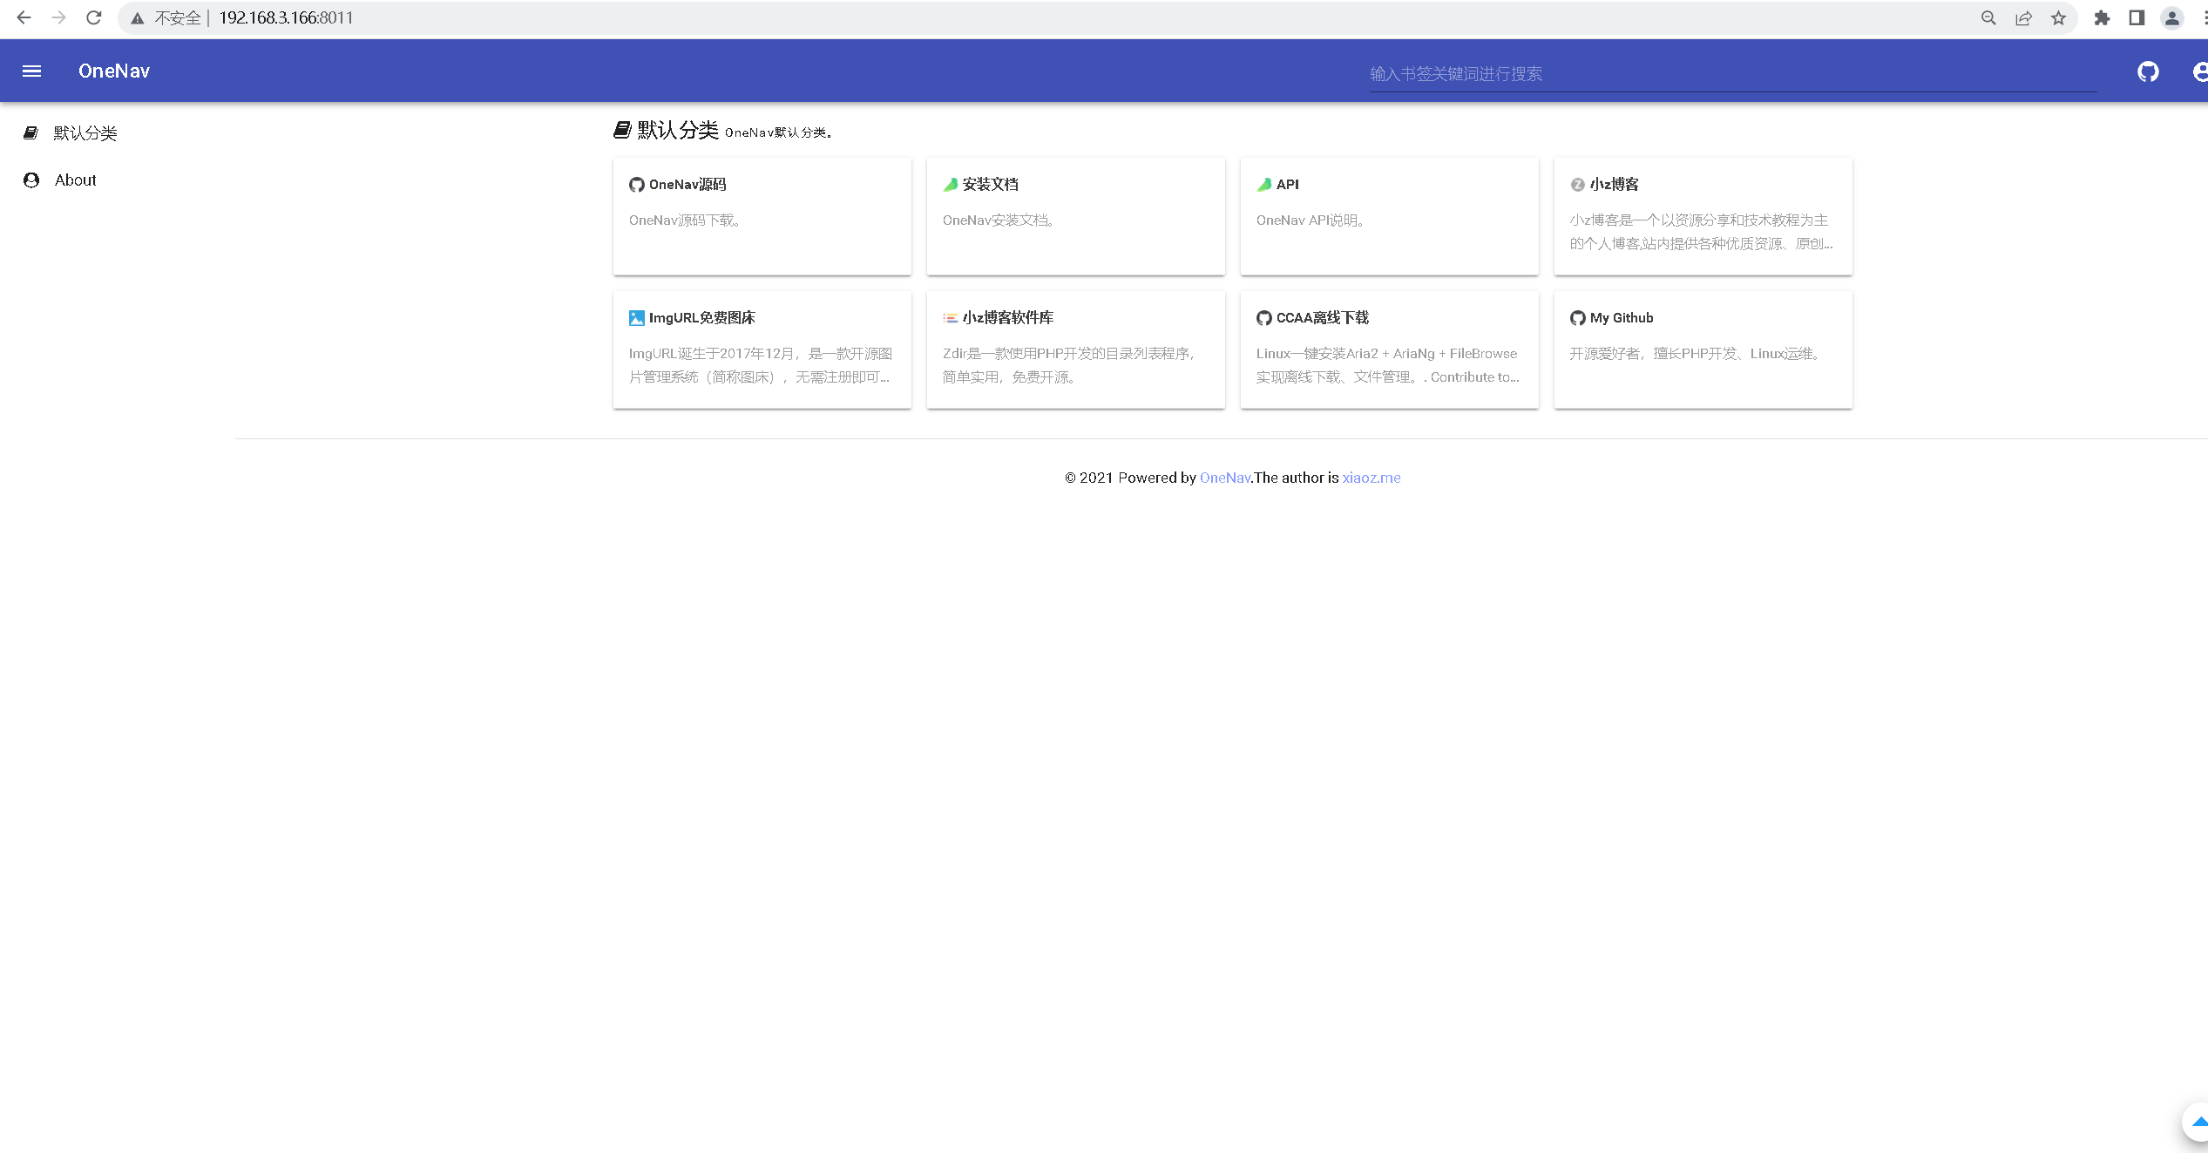
Task: Select 默认分类 in the sidebar
Action: pos(85,132)
